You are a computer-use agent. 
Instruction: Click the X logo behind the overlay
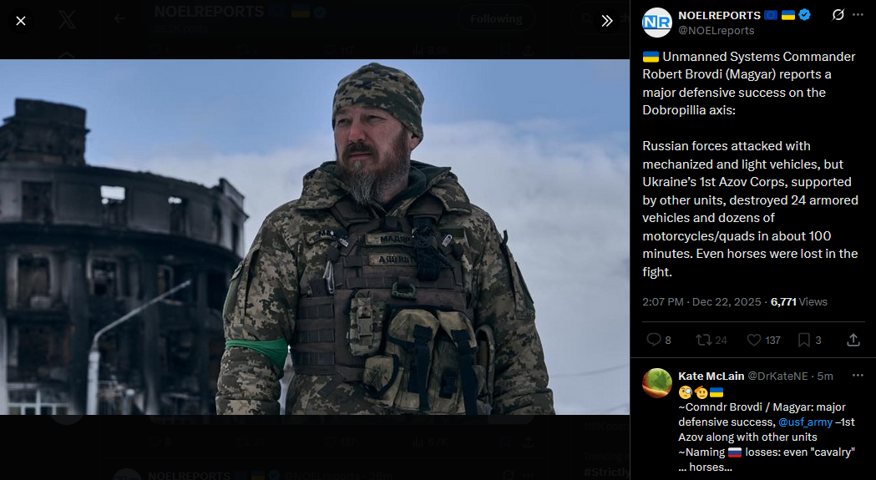[x=67, y=20]
